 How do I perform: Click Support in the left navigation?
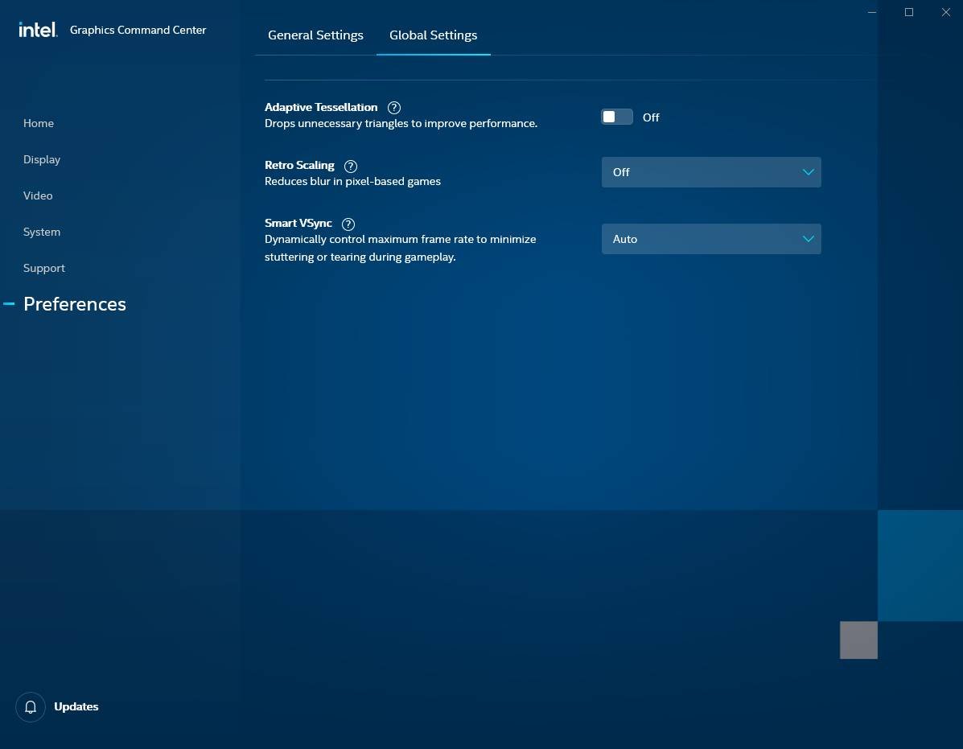[x=44, y=268]
